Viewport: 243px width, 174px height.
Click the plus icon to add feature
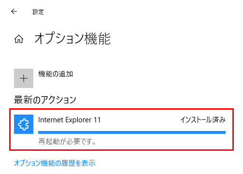tap(24, 78)
